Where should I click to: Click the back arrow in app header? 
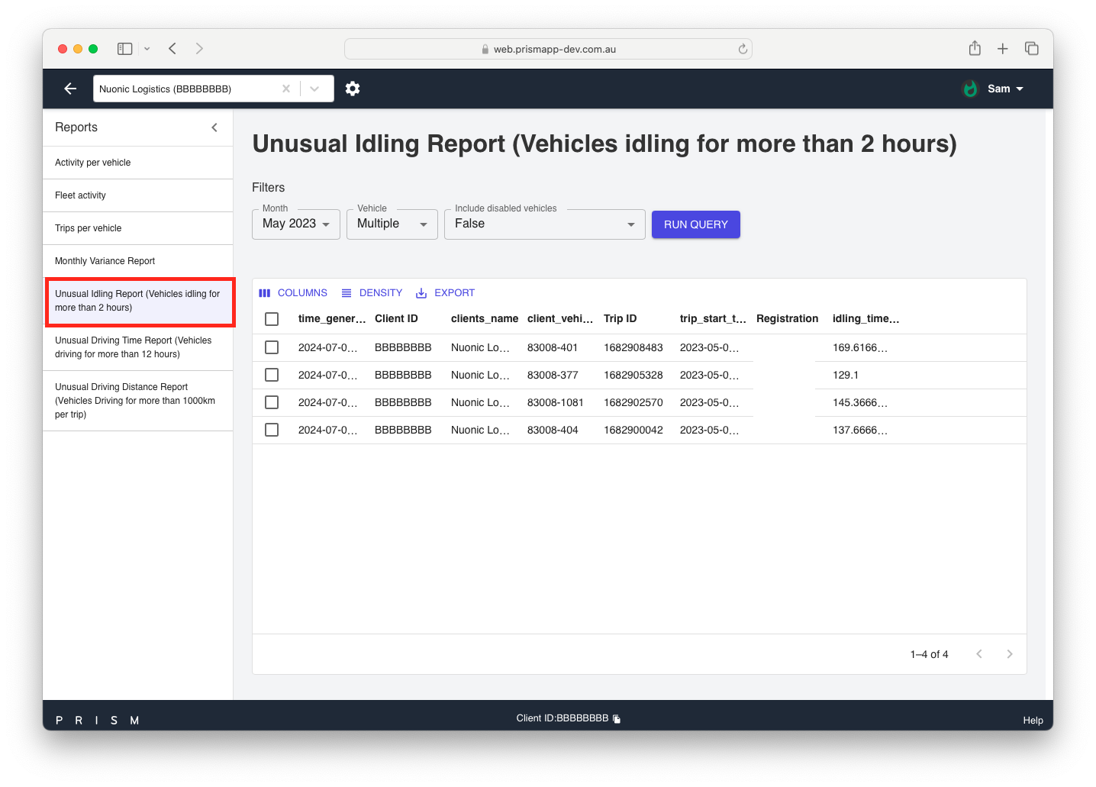[x=70, y=89]
